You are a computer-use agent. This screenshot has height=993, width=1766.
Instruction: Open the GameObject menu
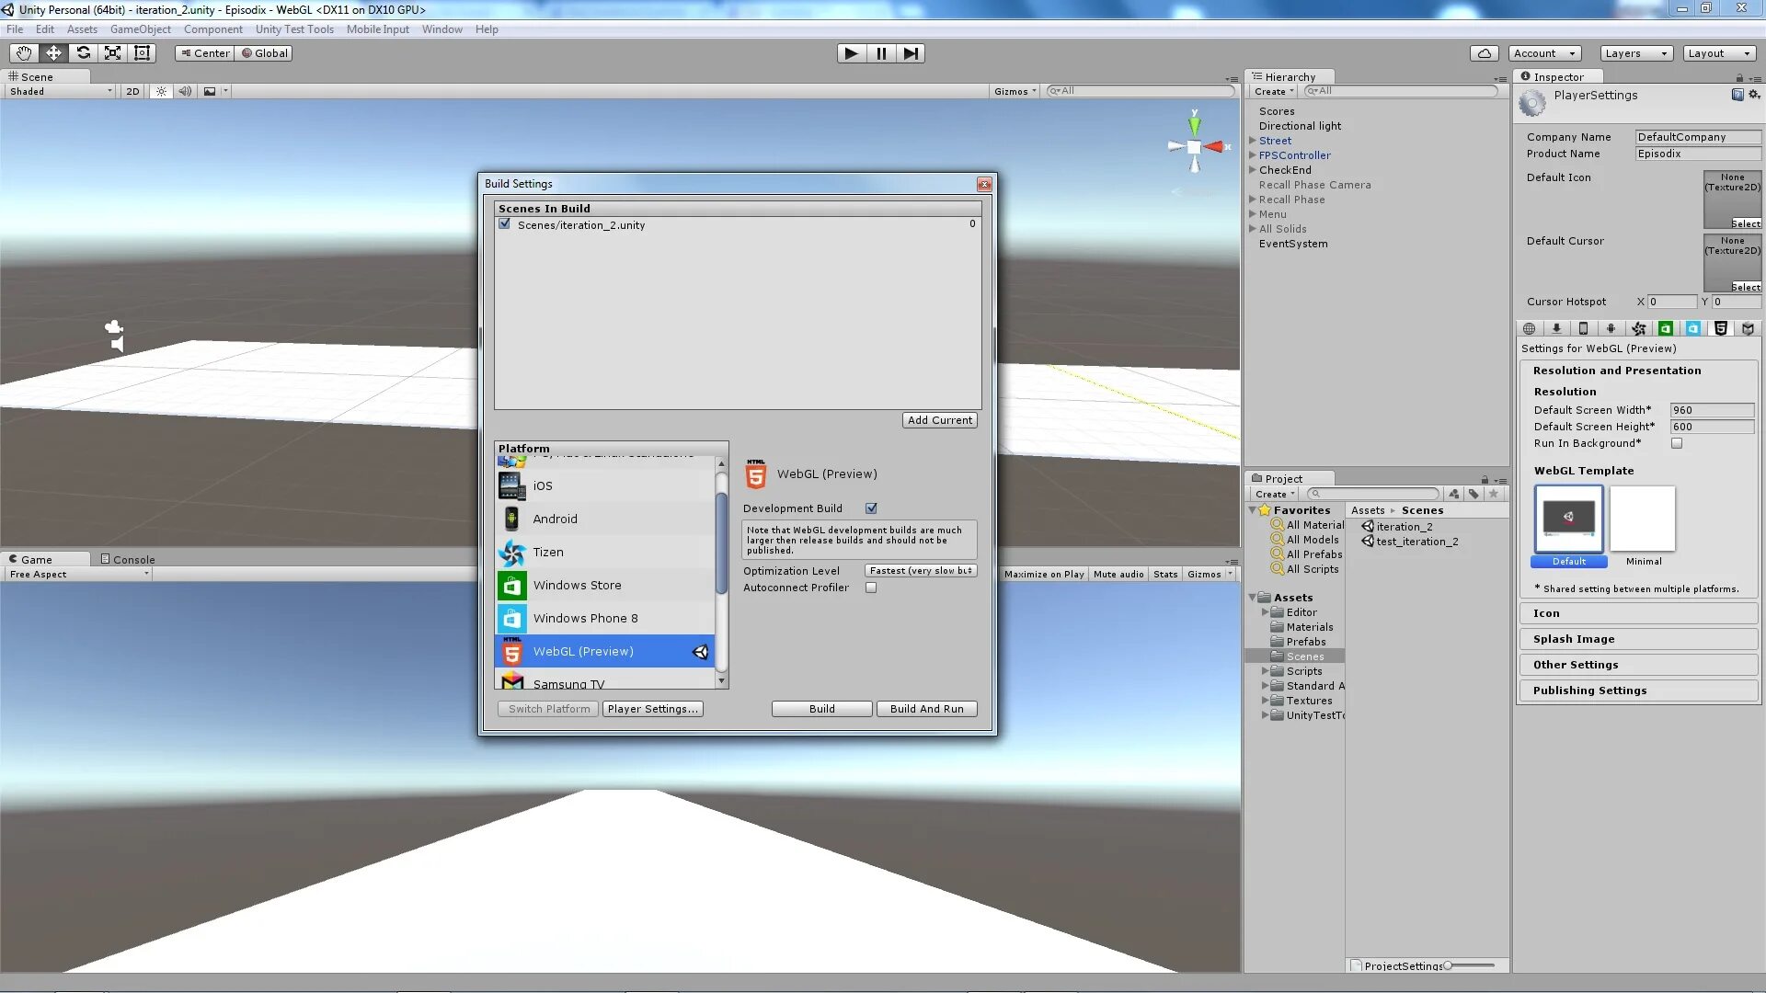140,29
